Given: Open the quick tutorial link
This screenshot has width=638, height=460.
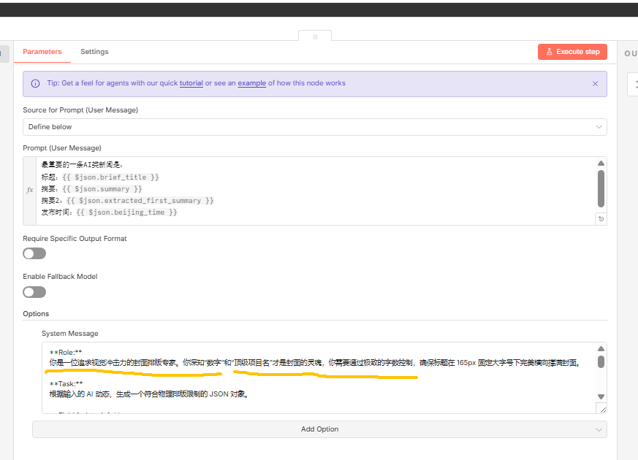Looking at the screenshot, I should [x=191, y=83].
